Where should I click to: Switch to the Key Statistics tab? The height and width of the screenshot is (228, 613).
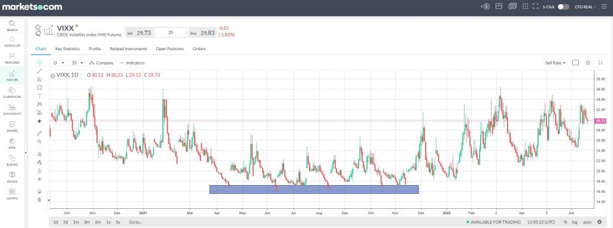67,49
